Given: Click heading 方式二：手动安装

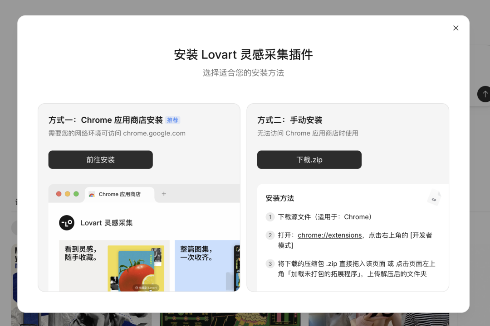Looking at the screenshot, I should [289, 120].
